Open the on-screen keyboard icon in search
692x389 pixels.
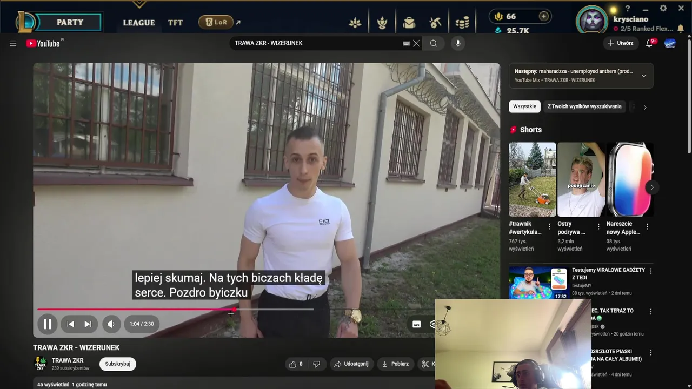coord(406,43)
